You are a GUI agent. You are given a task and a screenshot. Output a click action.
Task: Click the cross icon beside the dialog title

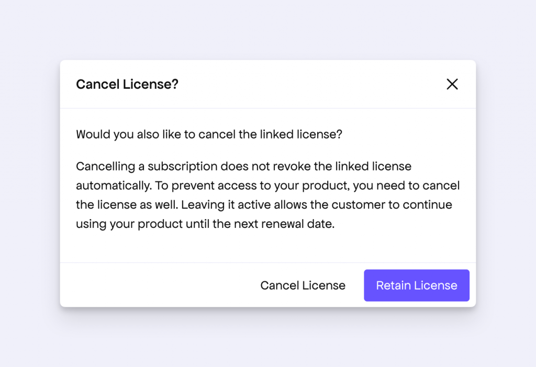click(x=452, y=84)
